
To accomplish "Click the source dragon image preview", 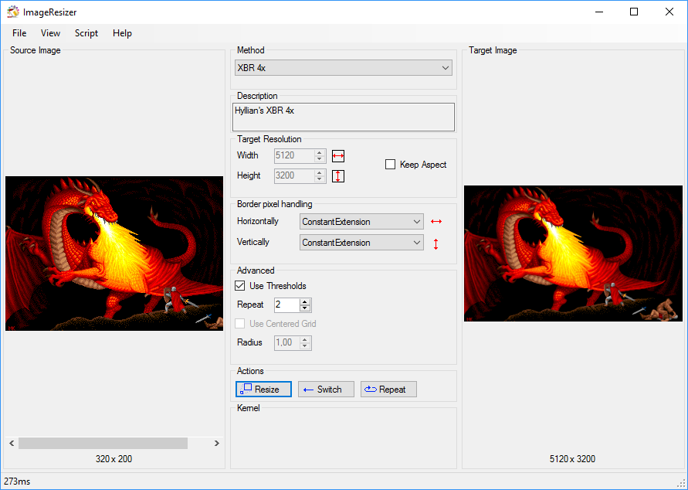I will coord(114,254).
